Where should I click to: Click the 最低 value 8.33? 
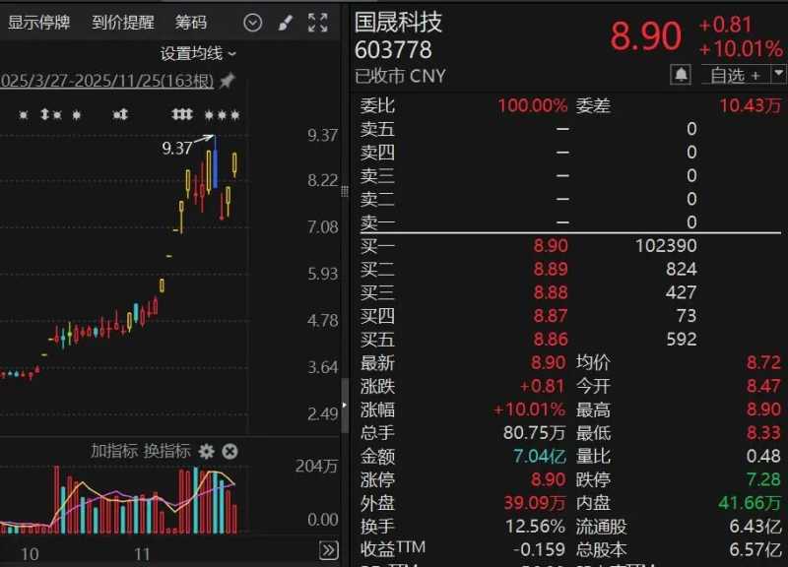pos(764,432)
